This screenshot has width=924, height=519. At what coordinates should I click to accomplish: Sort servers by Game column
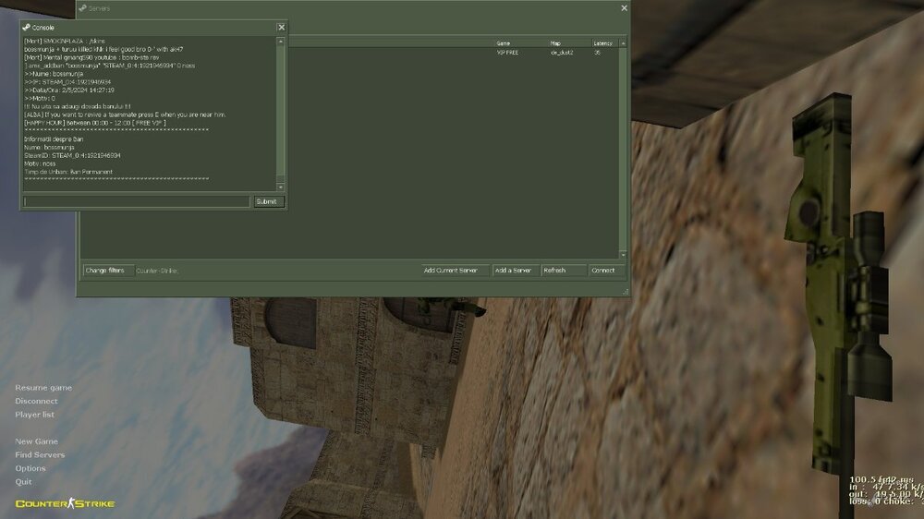(x=517, y=42)
